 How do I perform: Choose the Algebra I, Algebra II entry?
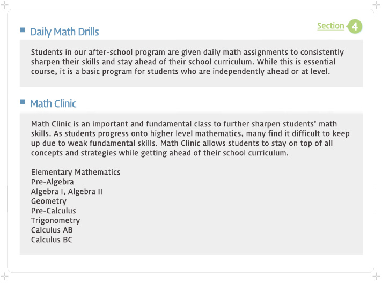pyautogui.click(x=67, y=191)
